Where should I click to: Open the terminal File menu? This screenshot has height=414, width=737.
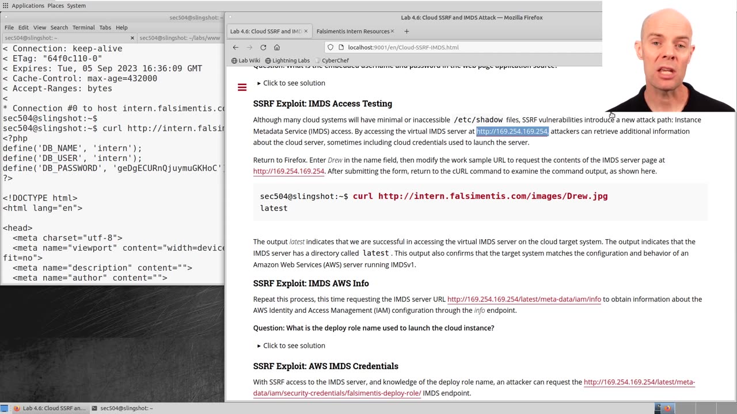[x=9, y=28]
